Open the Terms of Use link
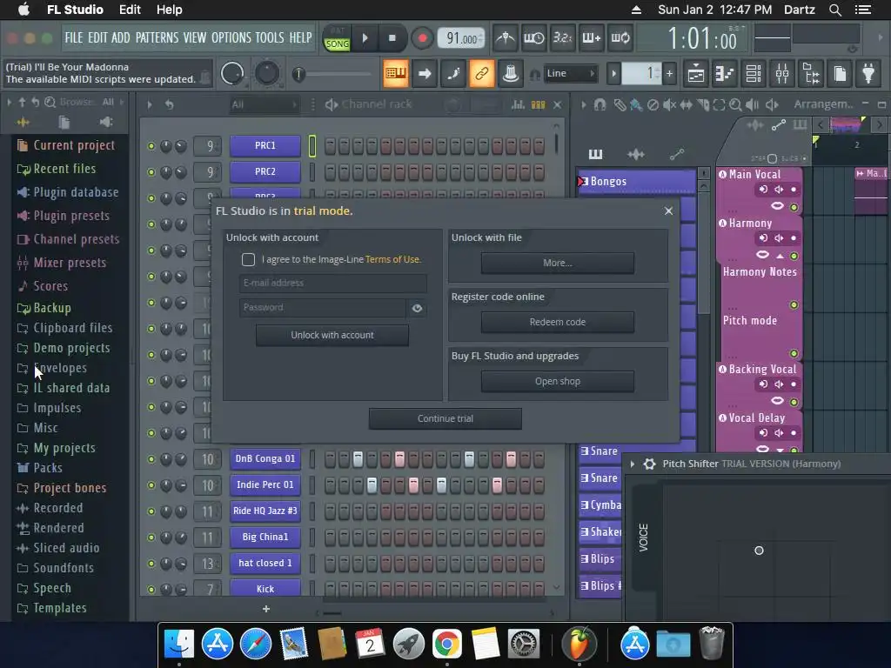Viewport: 891px width, 668px height. 393,259
